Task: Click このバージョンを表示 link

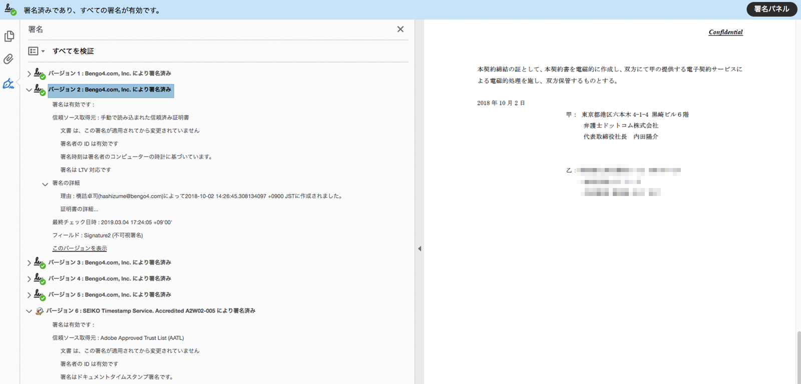Action: pos(80,248)
